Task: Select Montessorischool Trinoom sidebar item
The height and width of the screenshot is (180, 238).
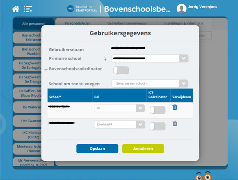Action: [x=27, y=149]
